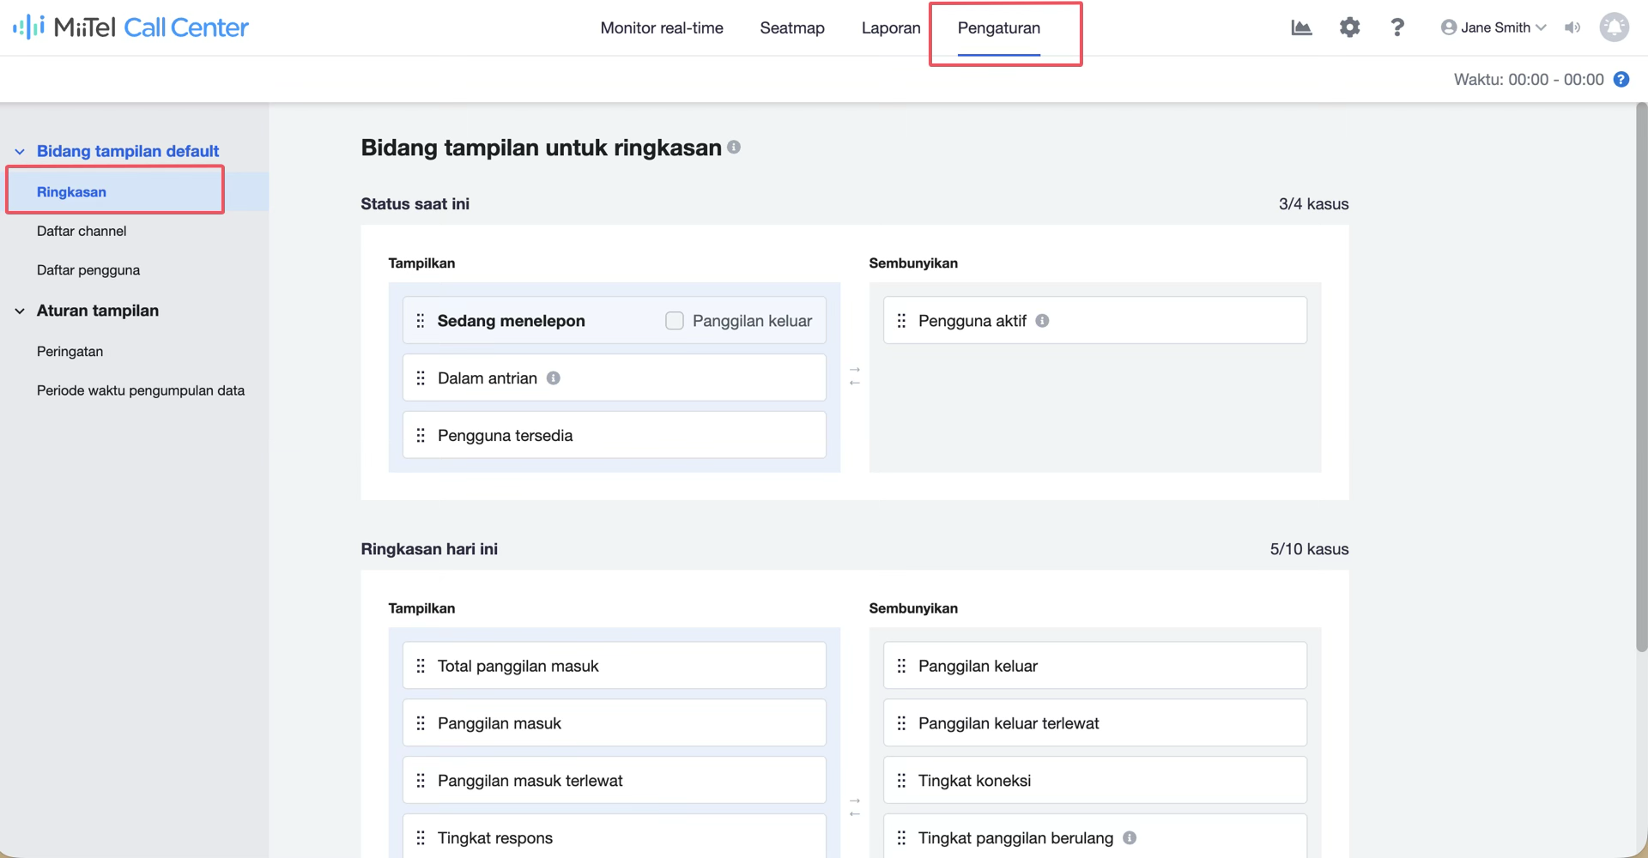The width and height of the screenshot is (1648, 858).
Task: Click info icon beside page heading
Action: (734, 147)
